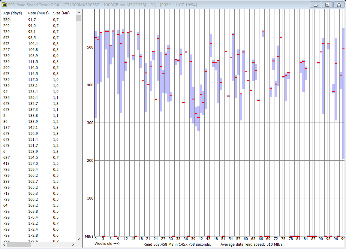Screen dimensions: 346x249
Task: Click the 'Read 563.458 MB in 1457,758 seconds.' text
Action: point(177,245)
